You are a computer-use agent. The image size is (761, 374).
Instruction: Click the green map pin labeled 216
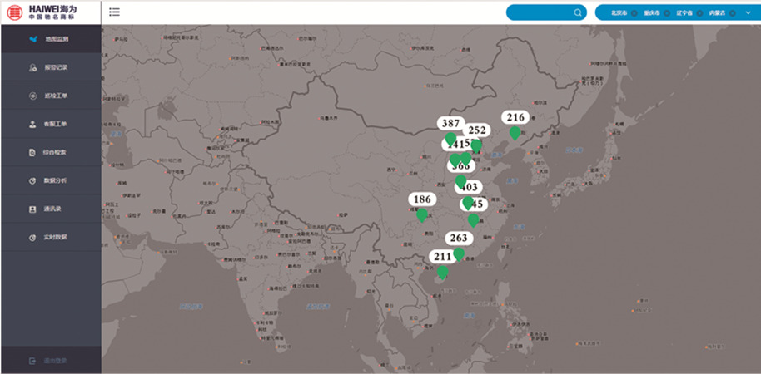click(x=515, y=133)
